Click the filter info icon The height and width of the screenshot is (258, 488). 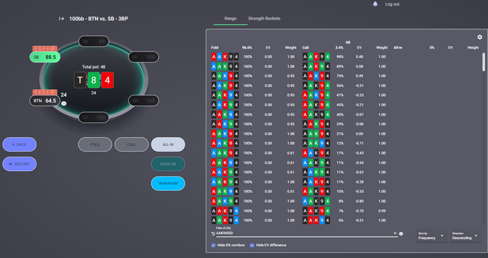tap(401, 234)
